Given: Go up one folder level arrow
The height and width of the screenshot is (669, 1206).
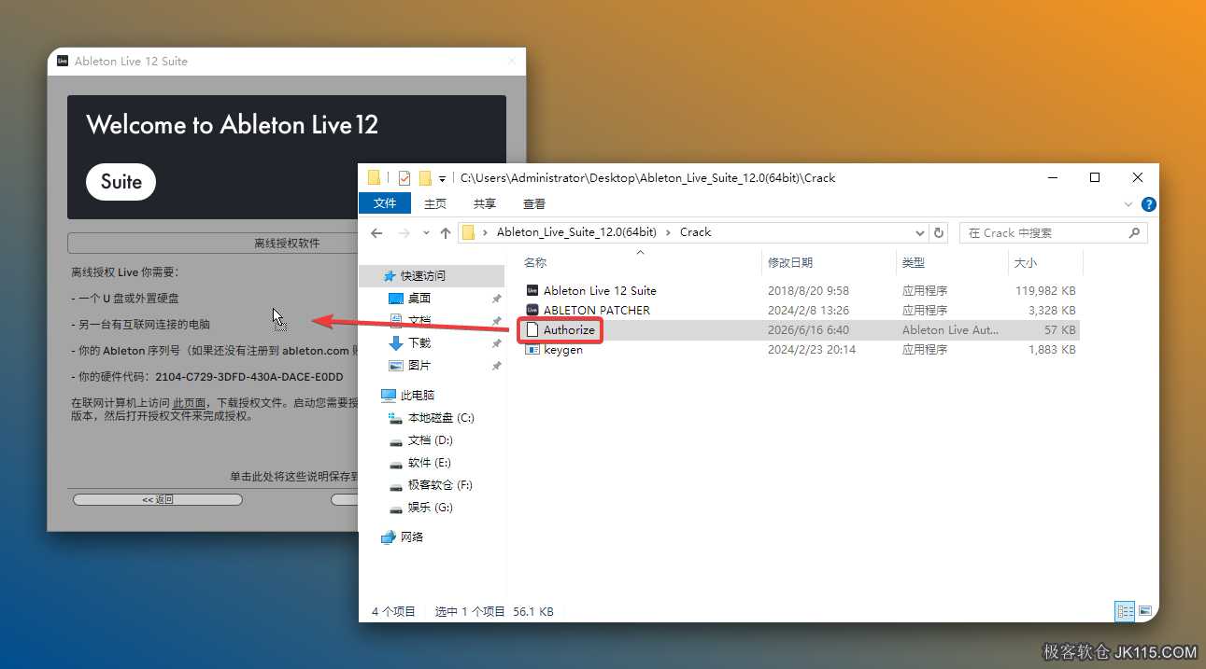Looking at the screenshot, I should click(x=446, y=232).
